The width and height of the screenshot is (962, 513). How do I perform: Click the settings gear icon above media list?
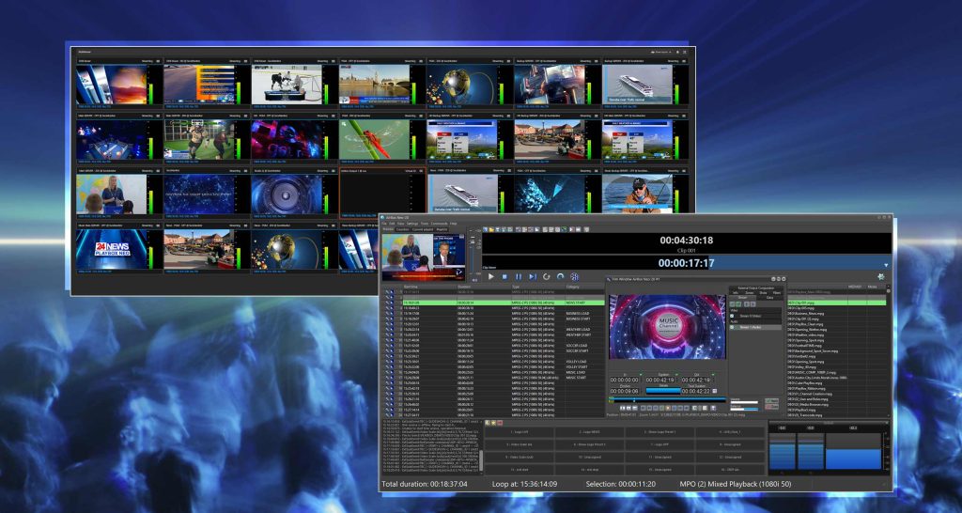point(880,276)
